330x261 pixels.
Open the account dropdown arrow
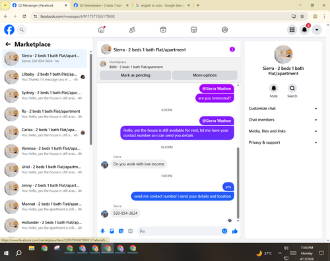(x=317, y=30)
